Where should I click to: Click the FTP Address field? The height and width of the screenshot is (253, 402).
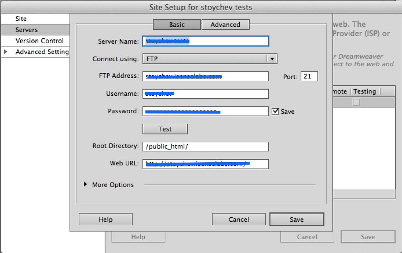pyautogui.click(x=206, y=76)
